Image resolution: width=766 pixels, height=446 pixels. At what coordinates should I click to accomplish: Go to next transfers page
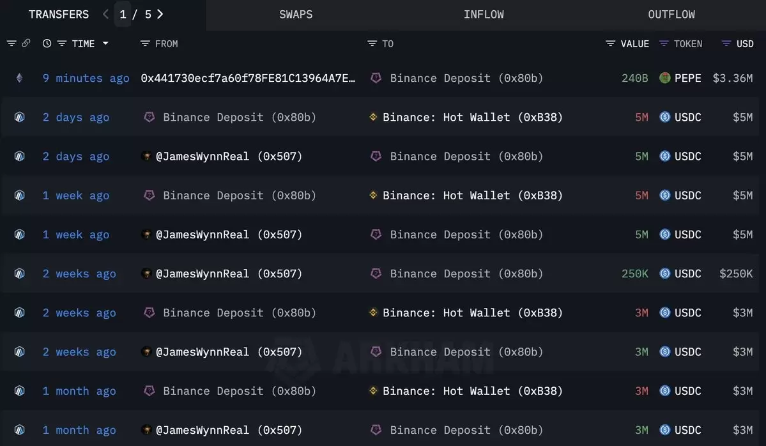160,14
